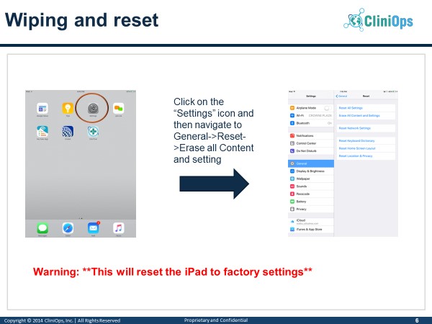Tap Reset Network Settings
Screen dimensions: 432x324
pos(366,128)
